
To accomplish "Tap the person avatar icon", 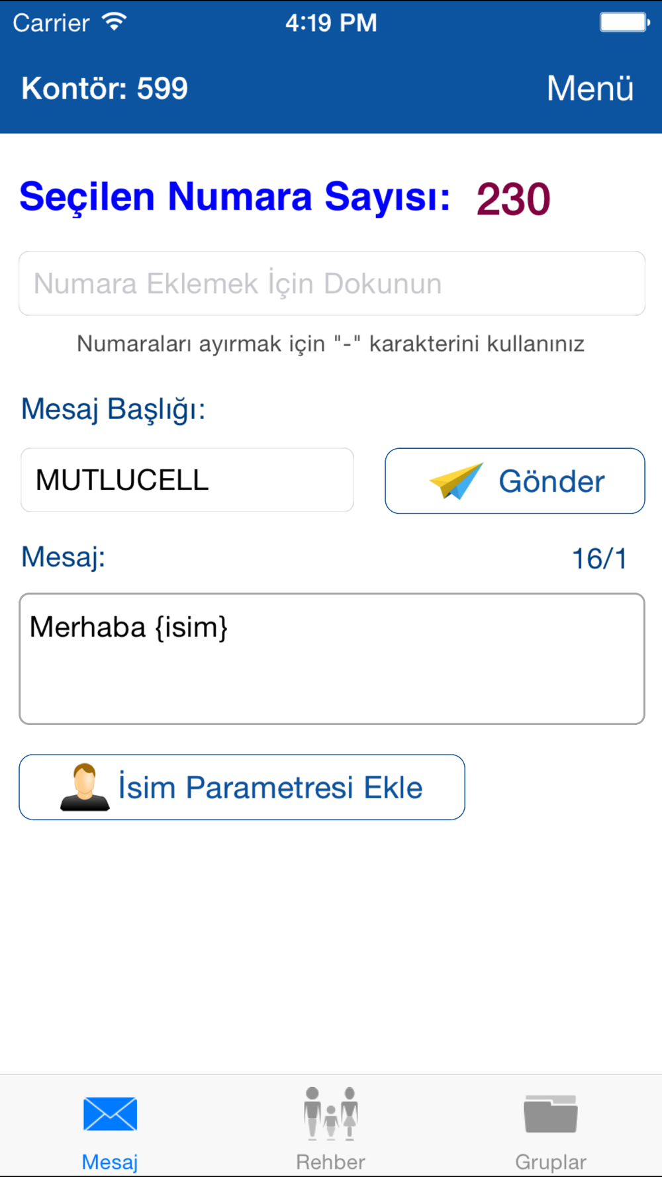I will coord(85,787).
